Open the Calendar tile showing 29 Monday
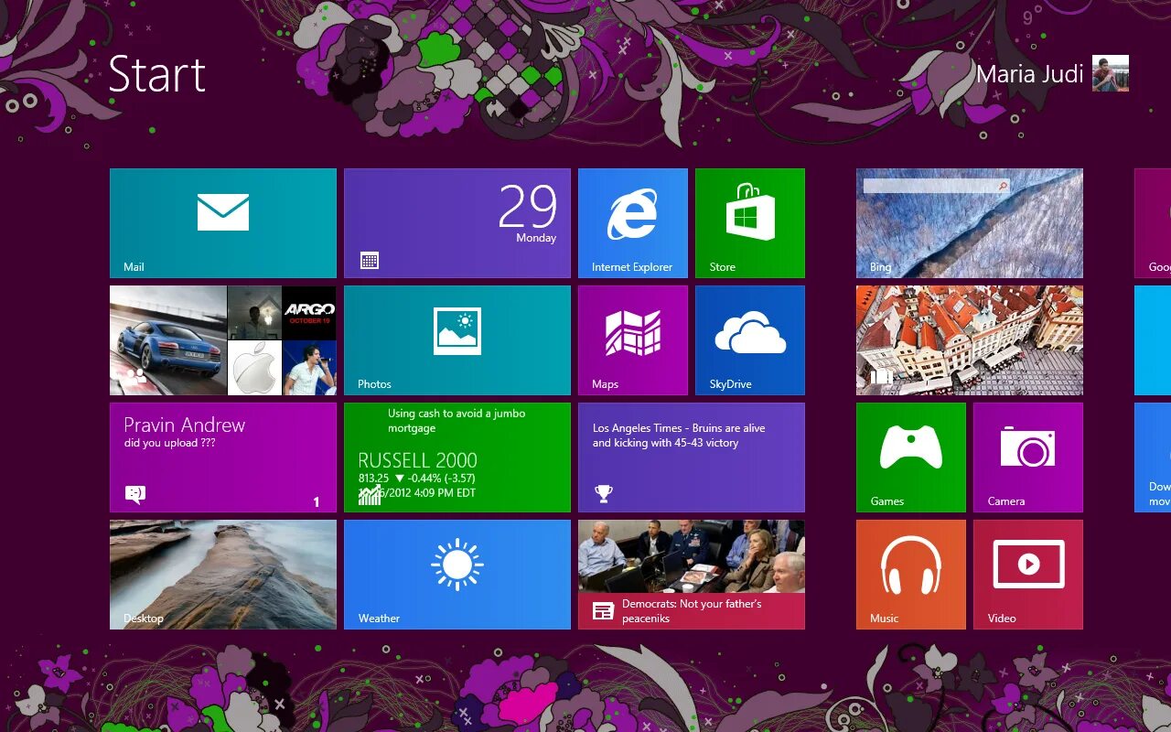Screen dimensions: 1171x732 [x=457, y=223]
